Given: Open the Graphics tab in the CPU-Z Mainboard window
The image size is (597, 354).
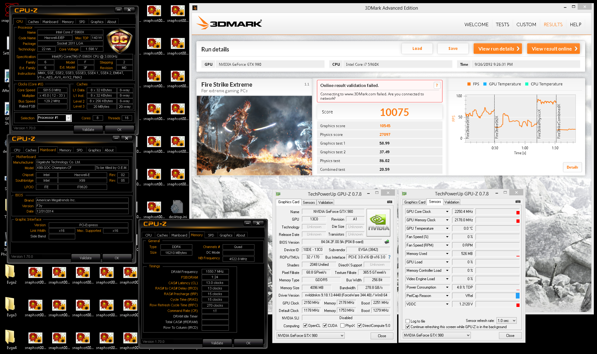Looking at the screenshot, I should 94,150.
